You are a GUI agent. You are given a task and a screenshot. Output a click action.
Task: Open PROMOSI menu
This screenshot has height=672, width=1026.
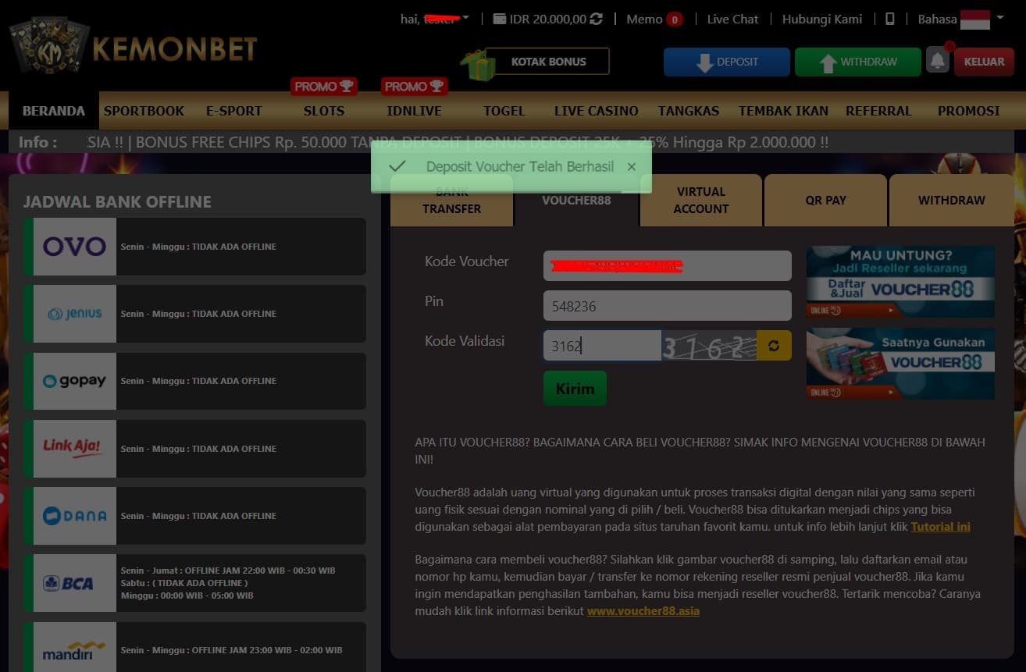click(x=969, y=111)
